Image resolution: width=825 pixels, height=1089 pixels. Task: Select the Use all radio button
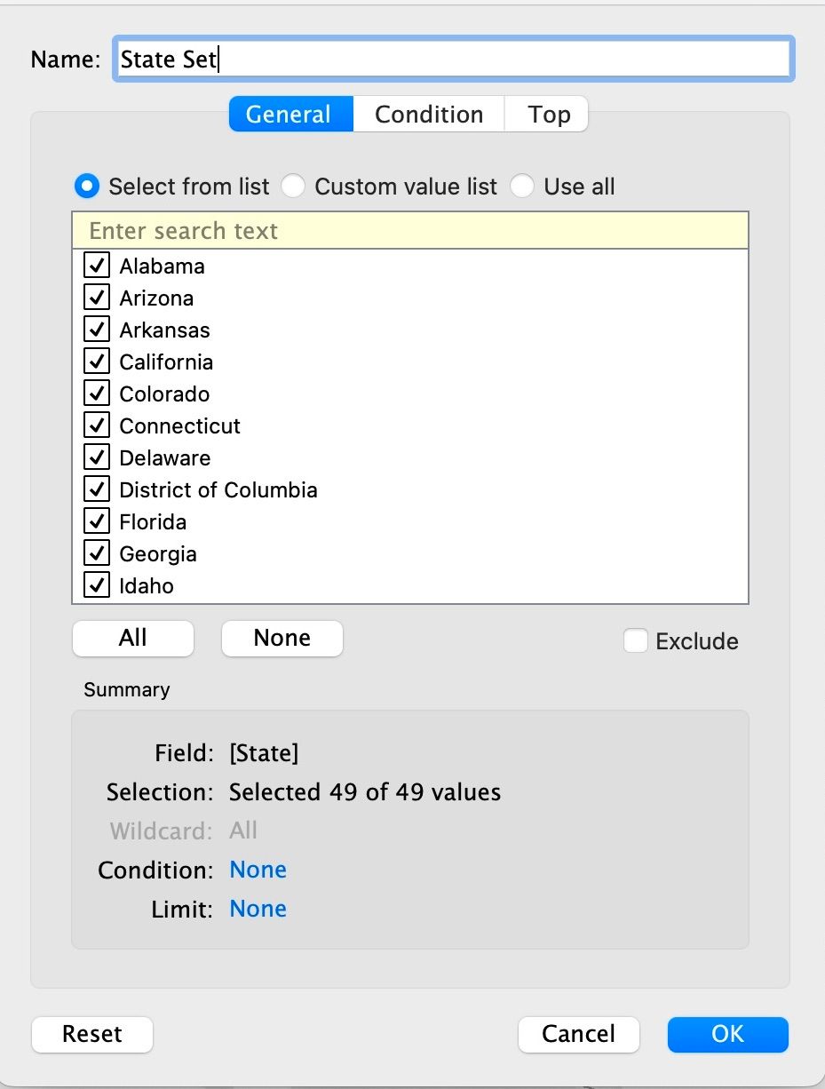pyautogui.click(x=522, y=187)
